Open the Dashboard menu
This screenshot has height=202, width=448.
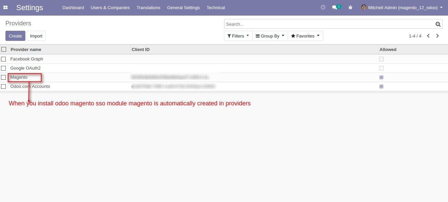click(x=73, y=7)
